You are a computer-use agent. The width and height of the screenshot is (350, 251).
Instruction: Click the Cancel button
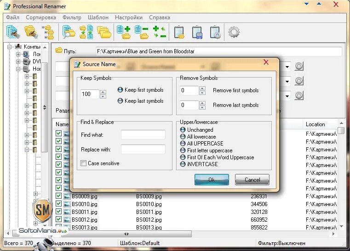[x=252, y=179]
